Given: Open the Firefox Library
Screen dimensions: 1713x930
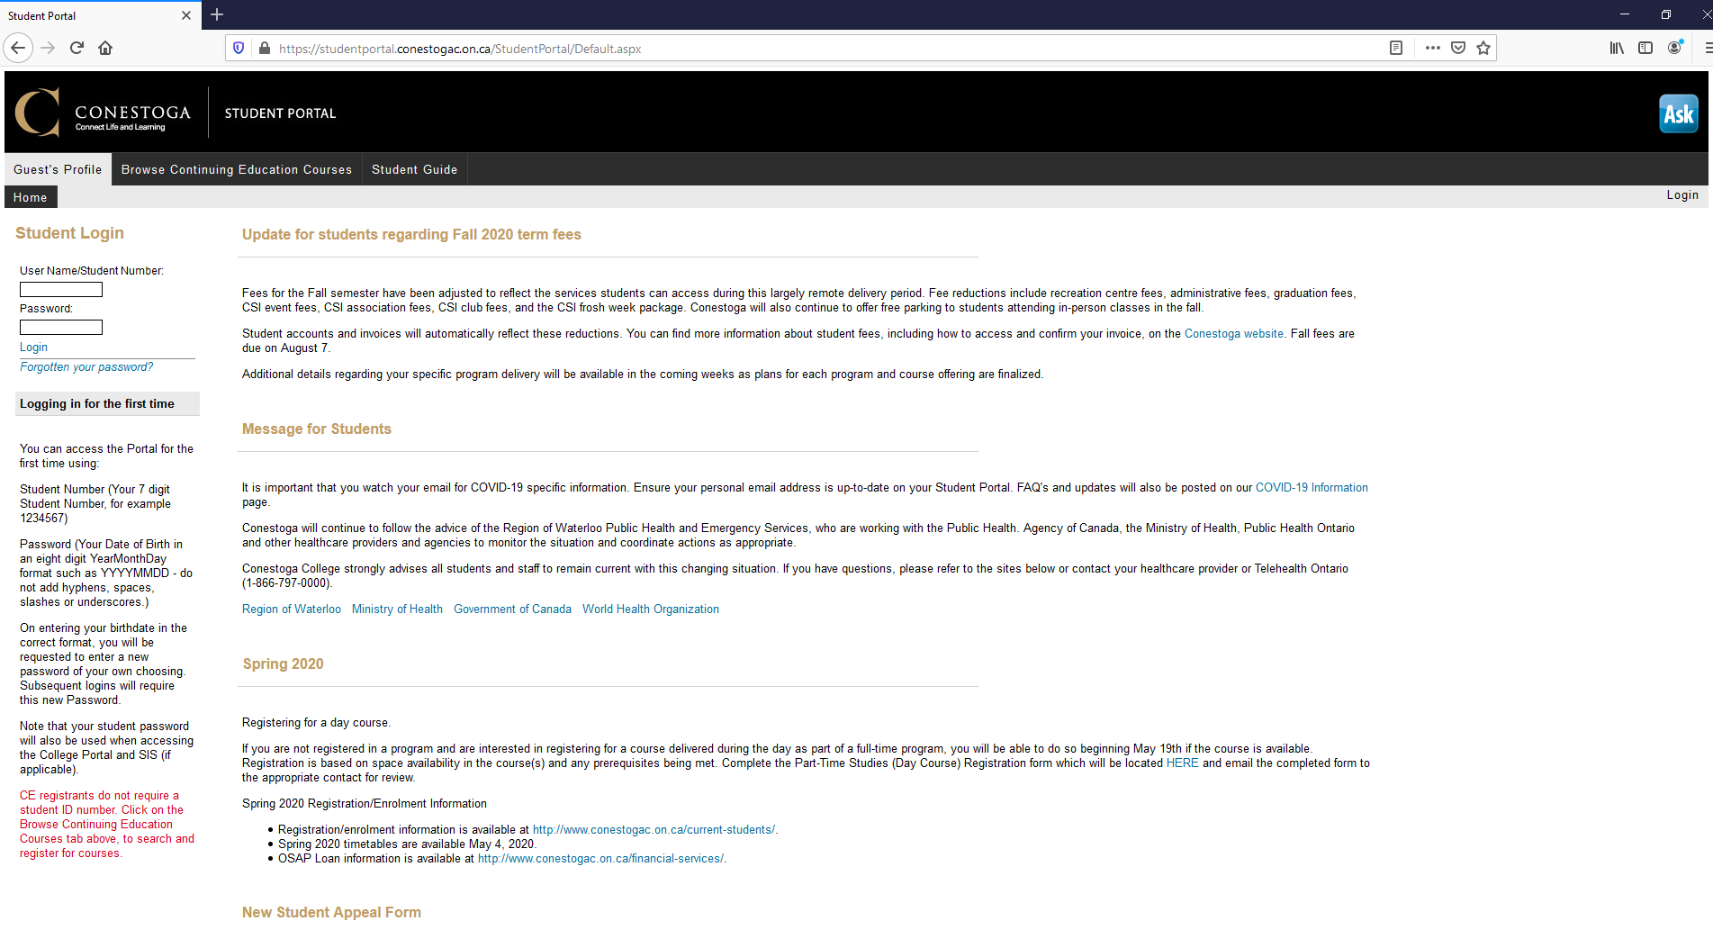Looking at the screenshot, I should pyautogui.click(x=1616, y=48).
